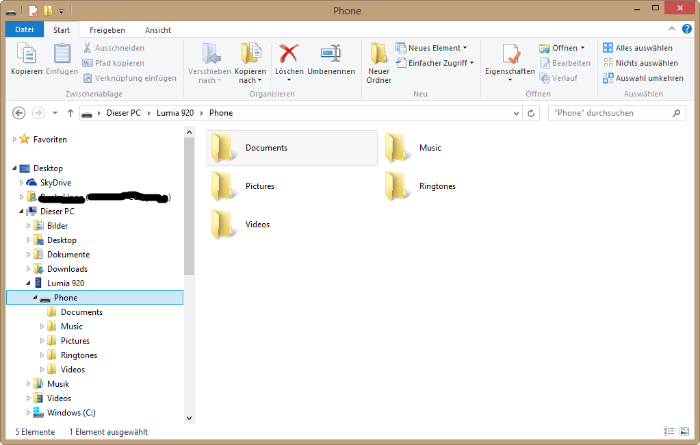Open address bar history dropdown
The height and width of the screenshot is (445, 700).
point(516,113)
